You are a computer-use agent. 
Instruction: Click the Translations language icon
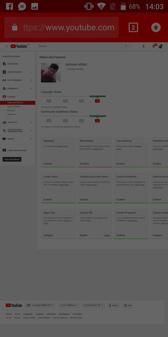(x=4, y=131)
